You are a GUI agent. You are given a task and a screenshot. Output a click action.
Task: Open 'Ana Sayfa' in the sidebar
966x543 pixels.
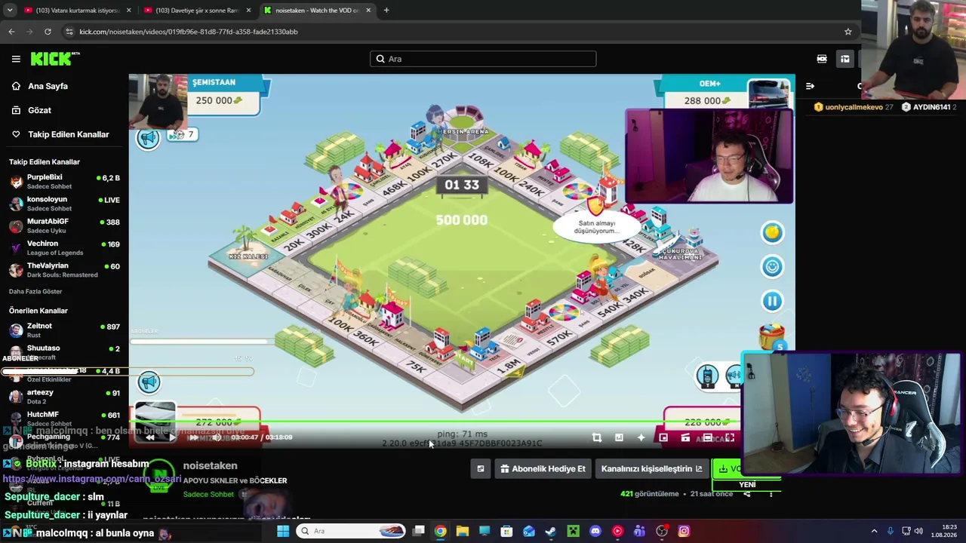pyautogui.click(x=48, y=86)
